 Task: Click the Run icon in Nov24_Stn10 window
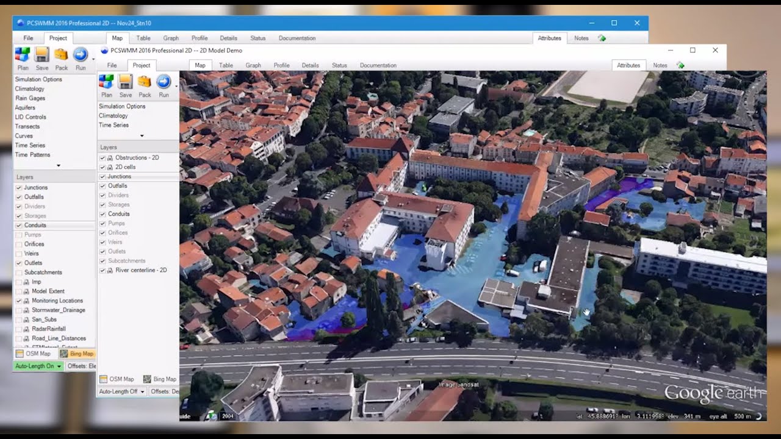click(81, 55)
